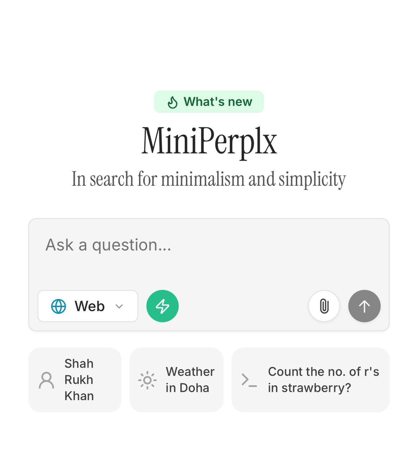Viewport: 418px width, 451px height.
Task: Attach a file with the paperclip icon
Action: coord(324,306)
